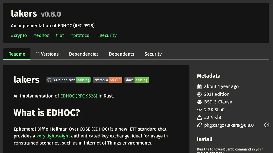Click the v0.8.0 version in the header

[x=51, y=14]
